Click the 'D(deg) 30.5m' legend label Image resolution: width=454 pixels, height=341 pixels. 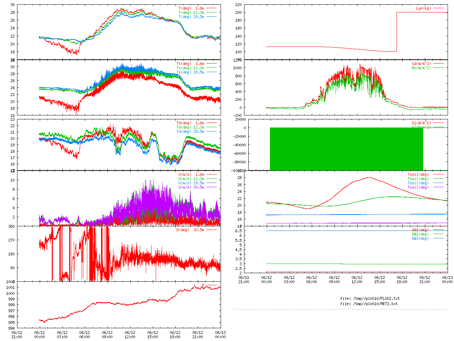tap(190, 230)
